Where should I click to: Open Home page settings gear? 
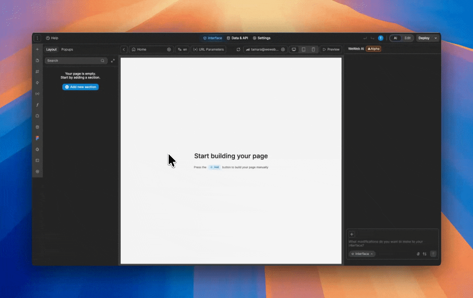click(x=169, y=50)
